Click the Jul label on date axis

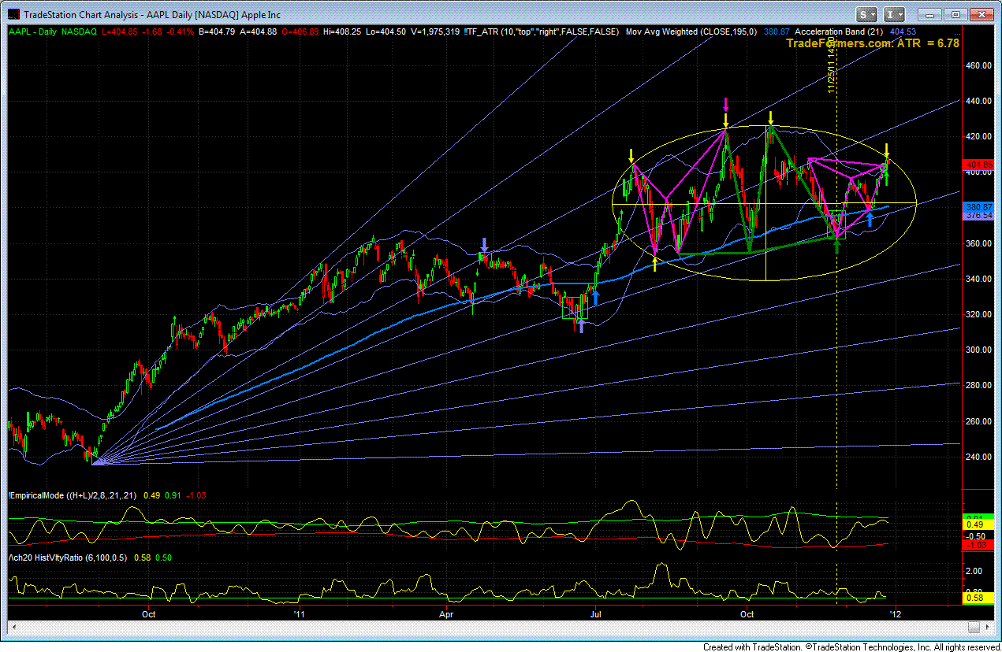(x=597, y=613)
